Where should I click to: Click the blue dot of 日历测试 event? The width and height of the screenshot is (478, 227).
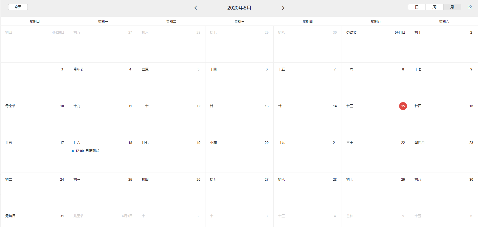(73, 151)
